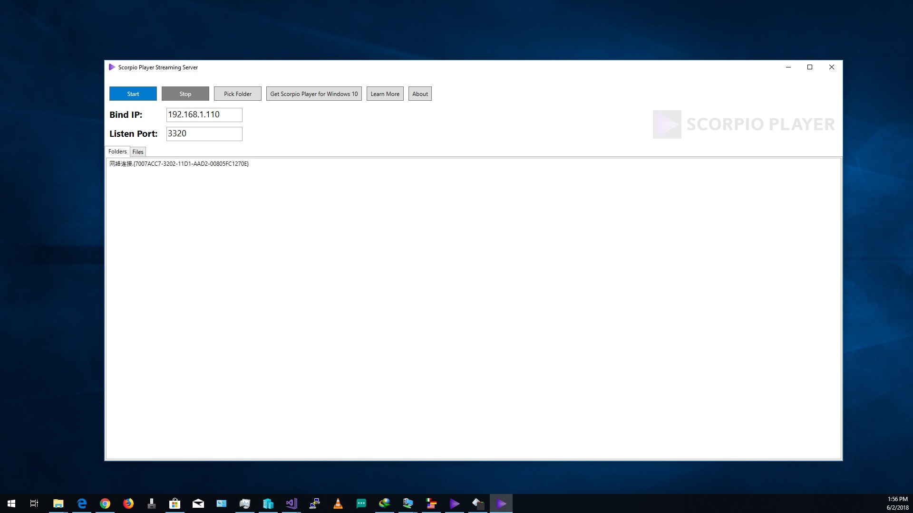Click inside the Bind IP field

pyautogui.click(x=204, y=114)
